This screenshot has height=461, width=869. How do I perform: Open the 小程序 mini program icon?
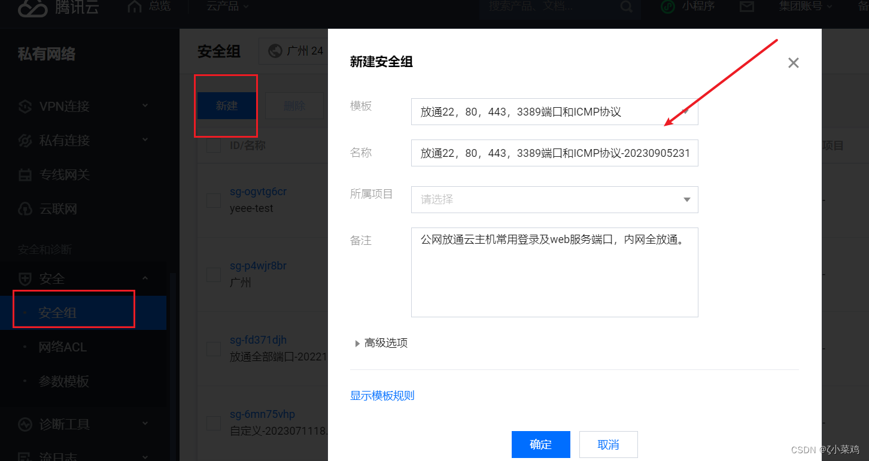[668, 7]
